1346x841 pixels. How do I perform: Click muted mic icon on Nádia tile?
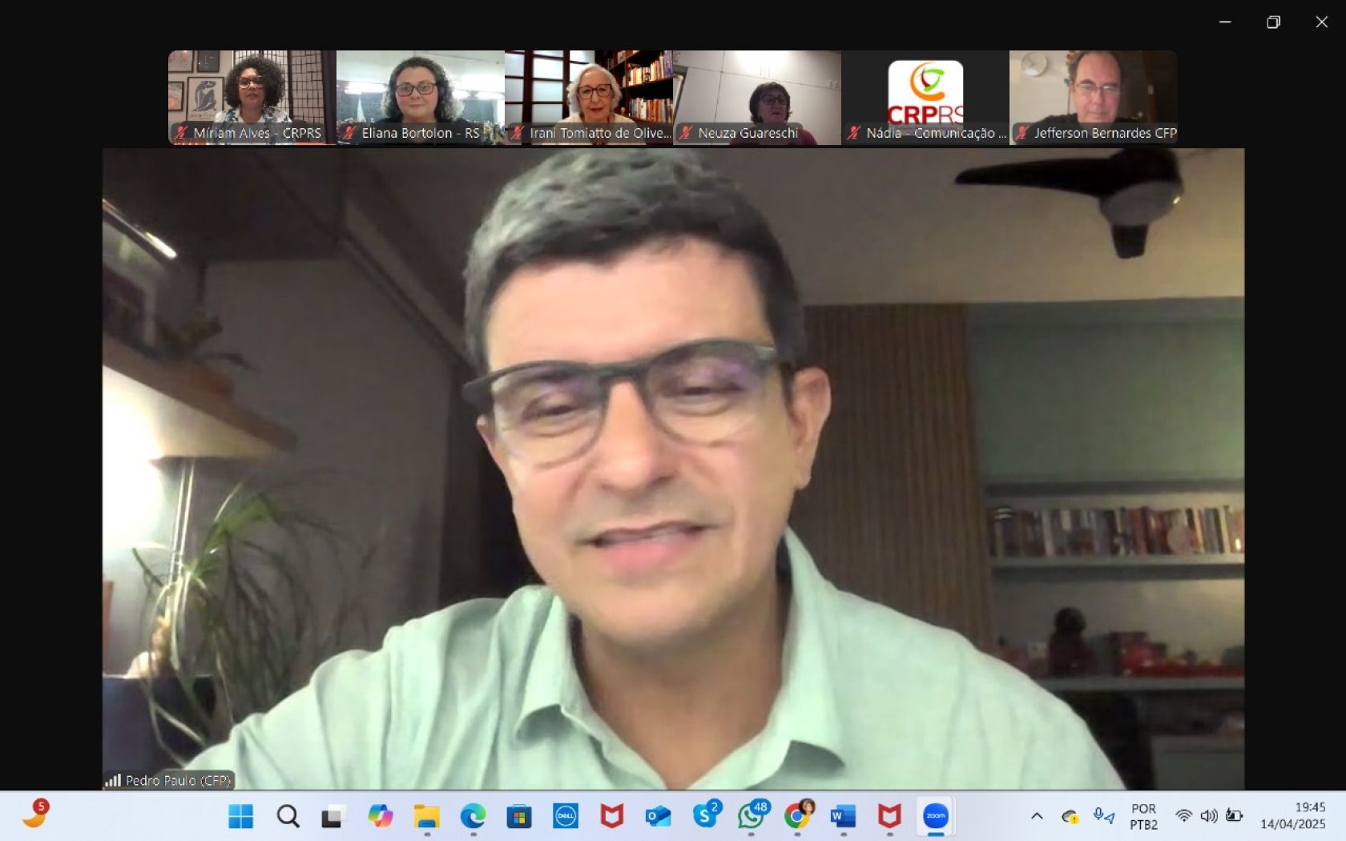click(854, 133)
